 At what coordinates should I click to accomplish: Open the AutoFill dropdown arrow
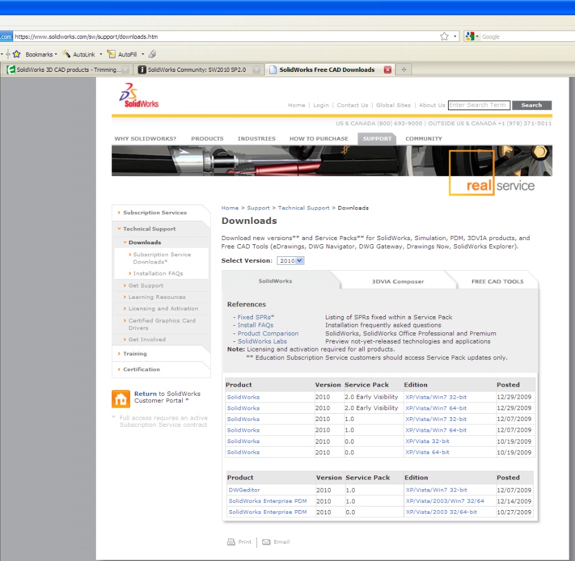coord(143,54)
